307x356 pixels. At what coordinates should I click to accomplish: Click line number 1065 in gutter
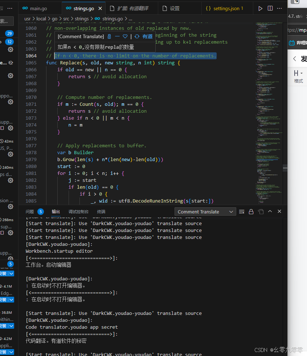tap(31, 63)
